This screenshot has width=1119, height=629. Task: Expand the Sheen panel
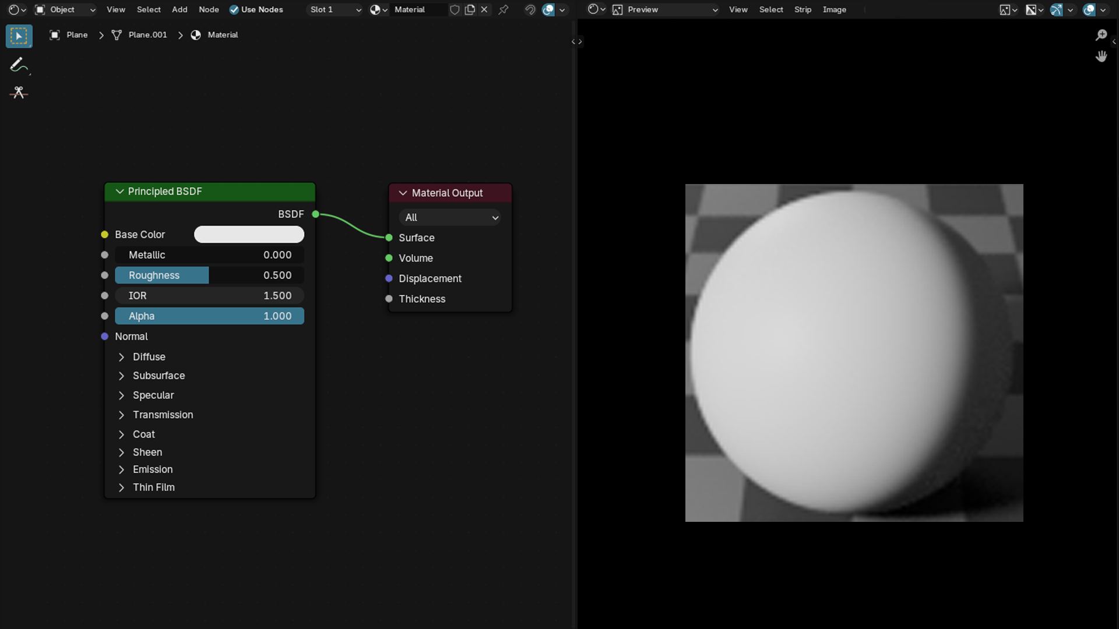click(x=121, y=453)
